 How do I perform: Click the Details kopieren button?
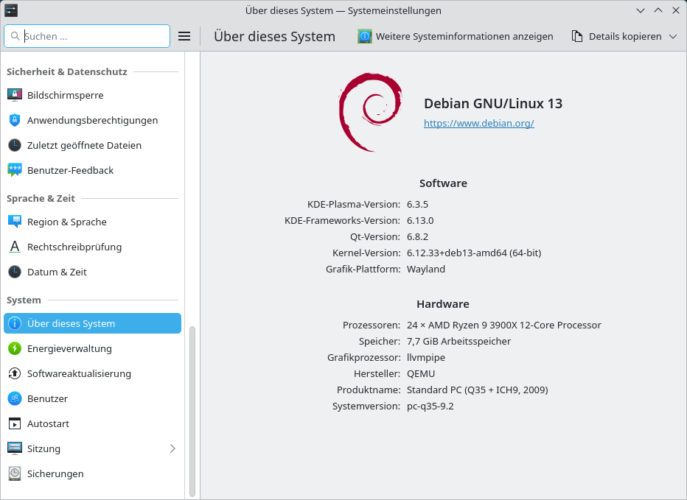[x=615, y=36]
